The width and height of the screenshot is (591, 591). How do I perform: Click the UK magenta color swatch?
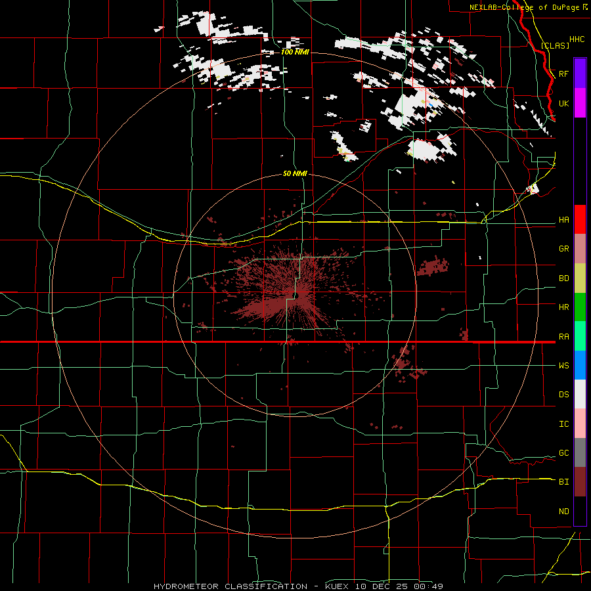click(580, 103)
